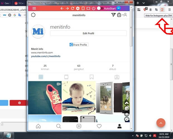
Task: View the 25 kiriman posts count
Action: coord(45,67)
